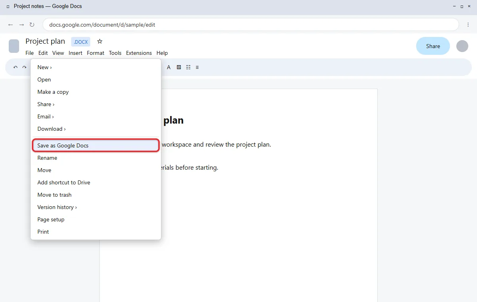This screenshot has width=477, height=302.
Task: Select Make a copy
Action: pyautogui.click(x=96, y=92)
